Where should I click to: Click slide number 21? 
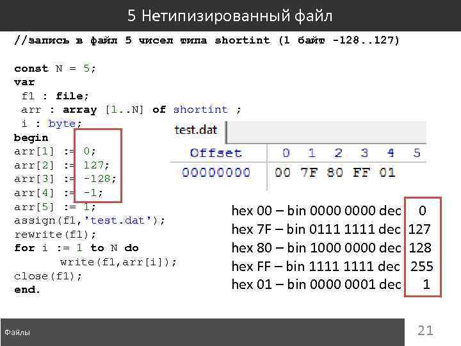425,331
